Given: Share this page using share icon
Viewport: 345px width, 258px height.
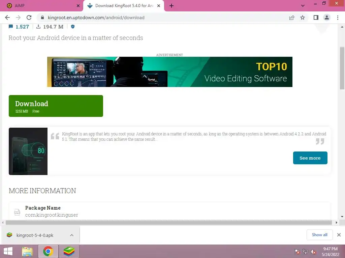Looking at the screenshot, I should coord(292,17).
